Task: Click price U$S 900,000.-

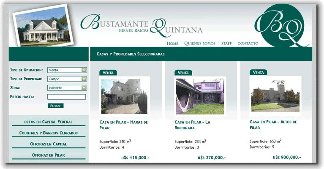Action: click(287, 158)
